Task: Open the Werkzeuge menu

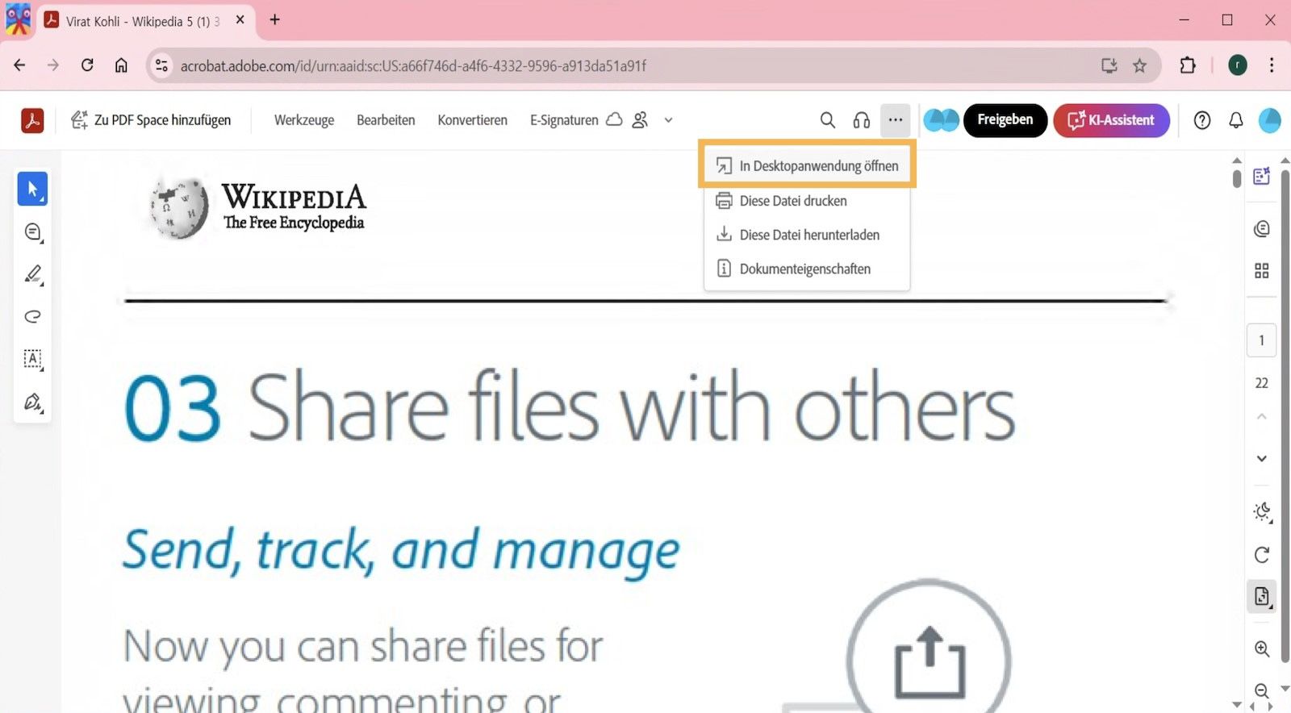Action: tap(304, 120)
